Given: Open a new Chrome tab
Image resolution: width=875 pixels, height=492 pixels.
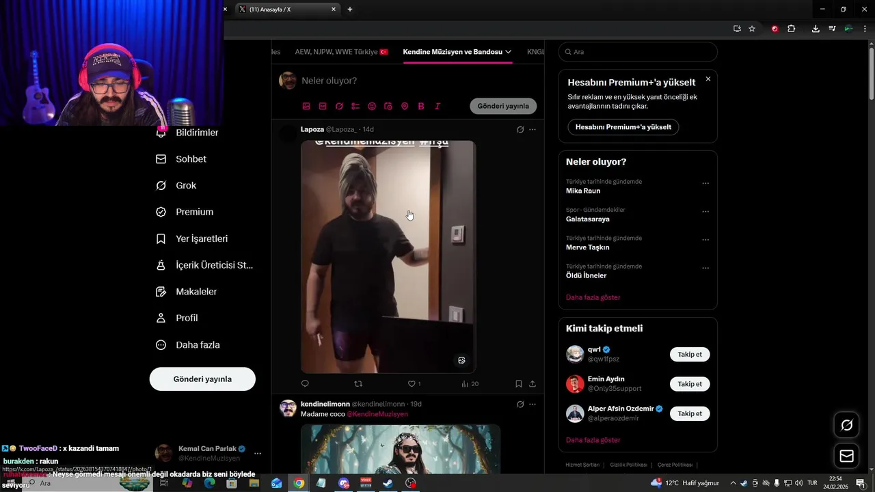Looking at the screenshot, I should (x=350, y=9).
